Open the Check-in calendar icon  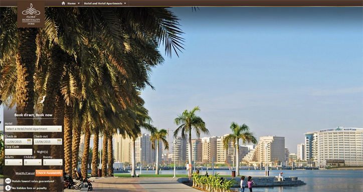[29, 141]
